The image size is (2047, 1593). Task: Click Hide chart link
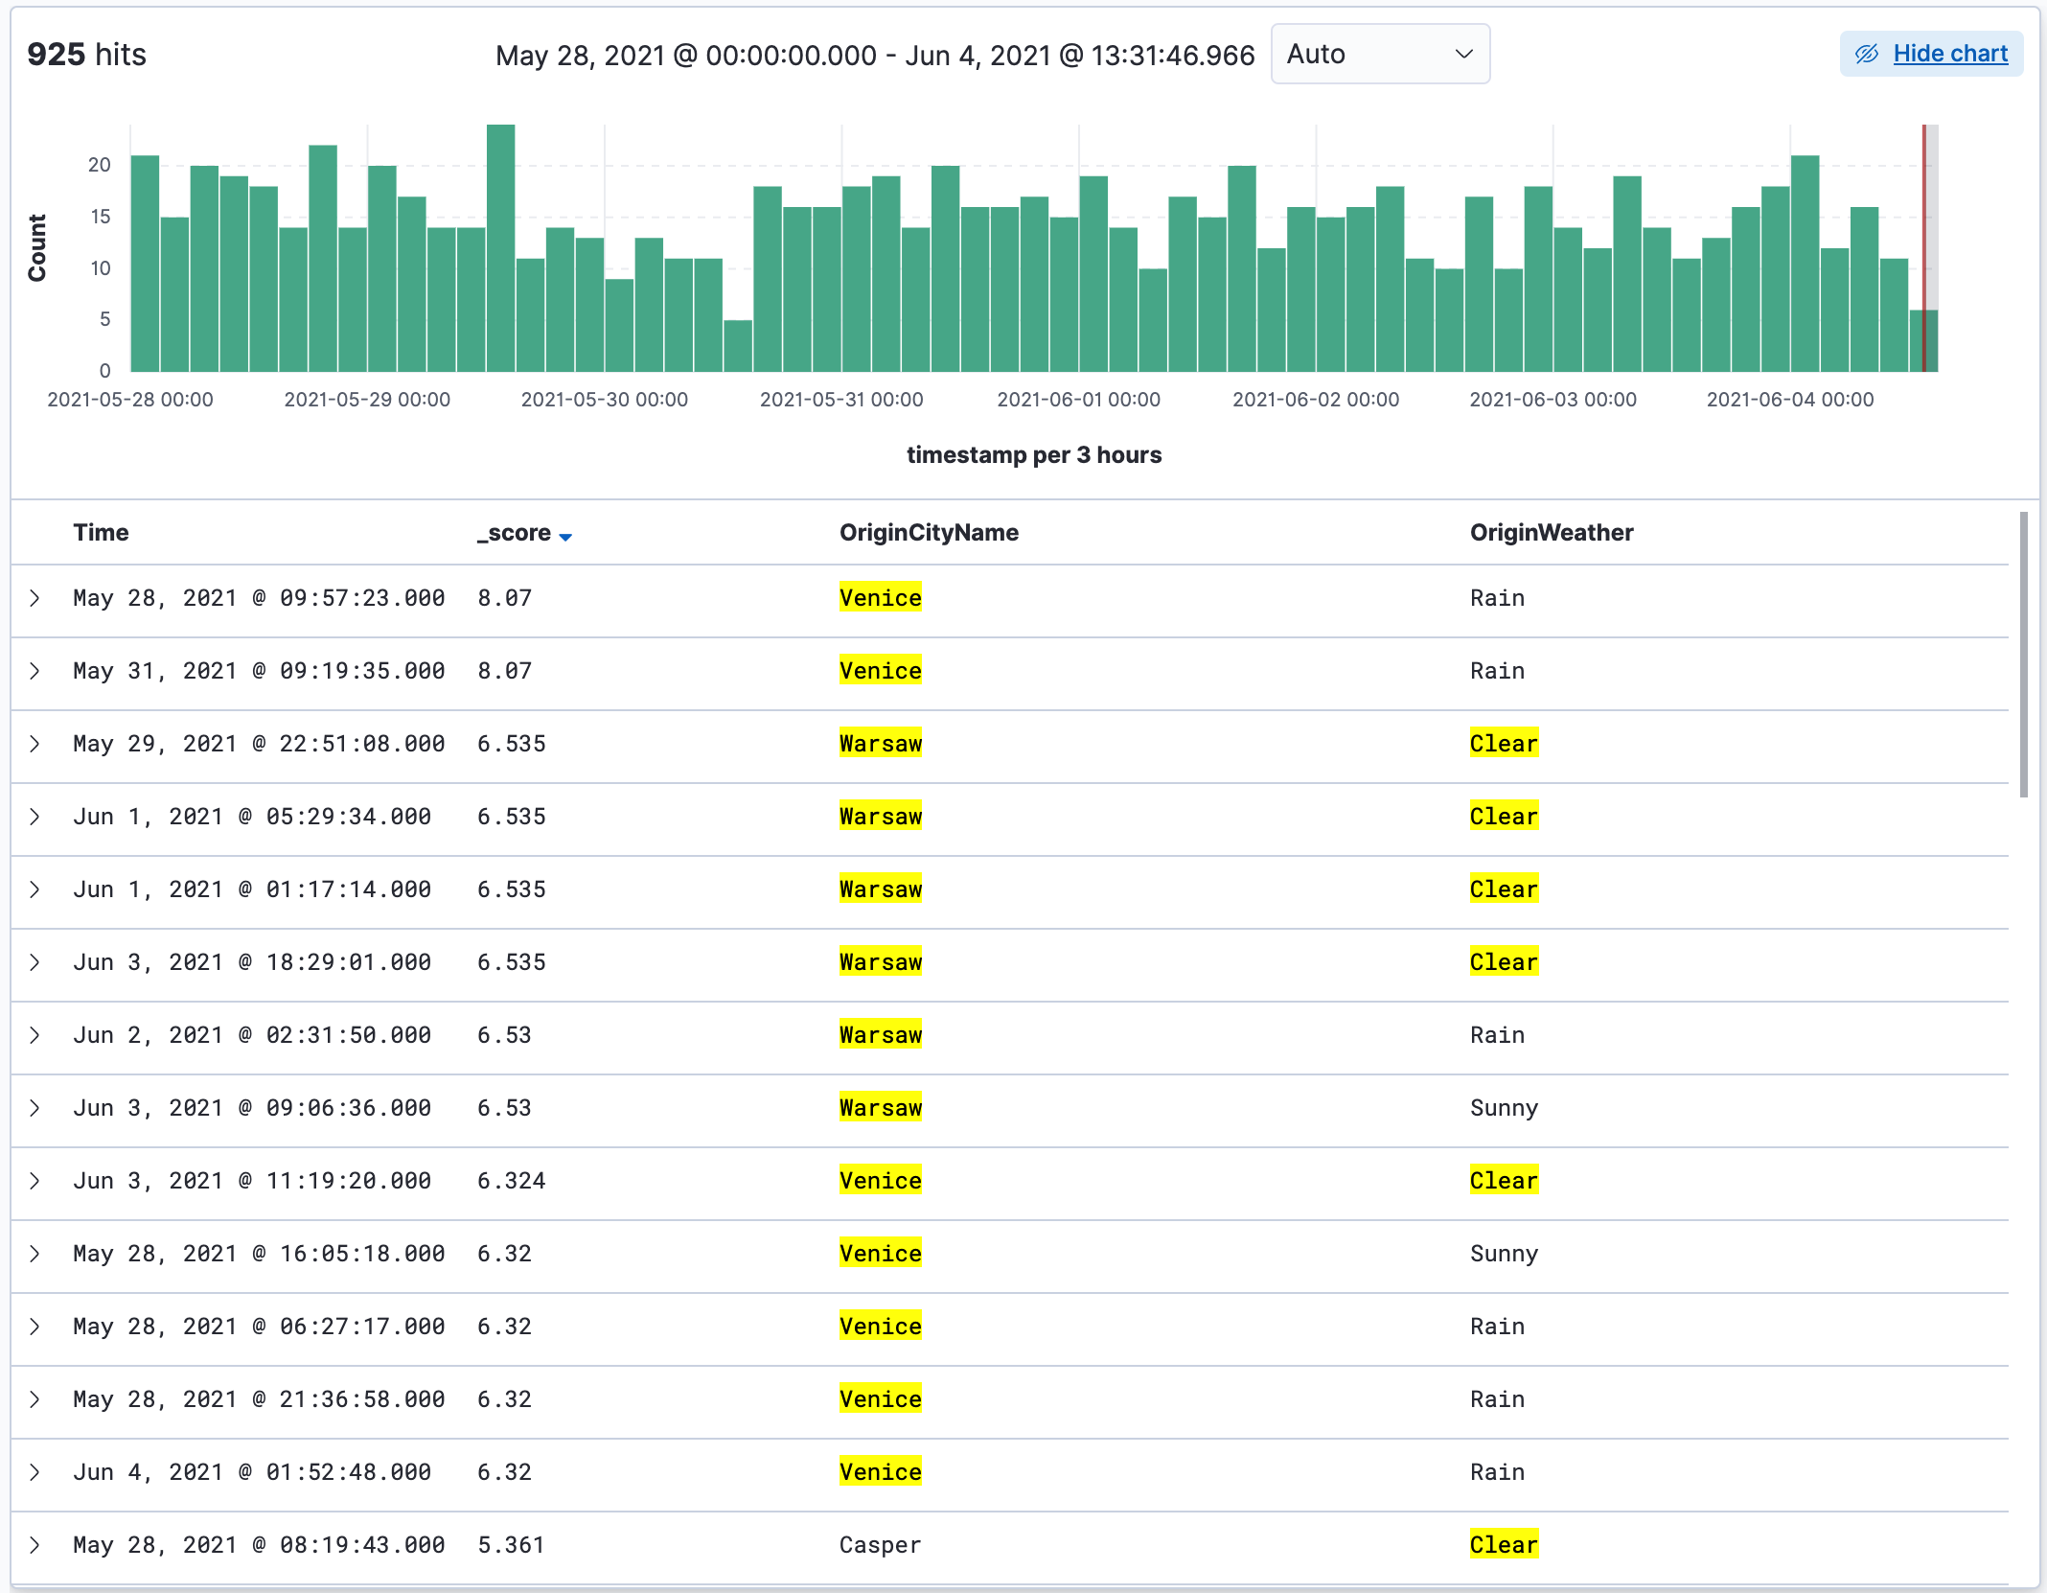[x=1949, y=54]
